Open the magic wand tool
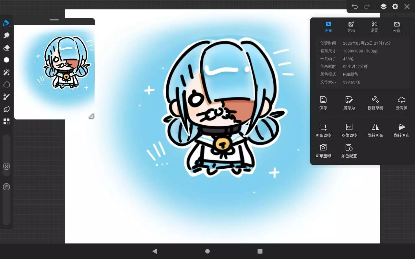The width and height of the screenshot is (415, 259). [x=6, y=72]
